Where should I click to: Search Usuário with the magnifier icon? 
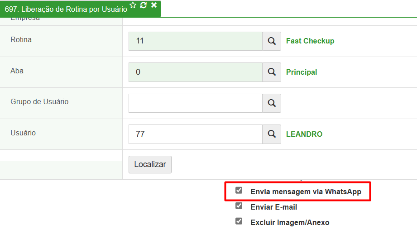(x=272, y=134)
